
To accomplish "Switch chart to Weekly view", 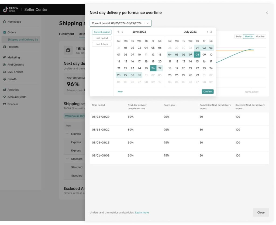I will point(249,36).
